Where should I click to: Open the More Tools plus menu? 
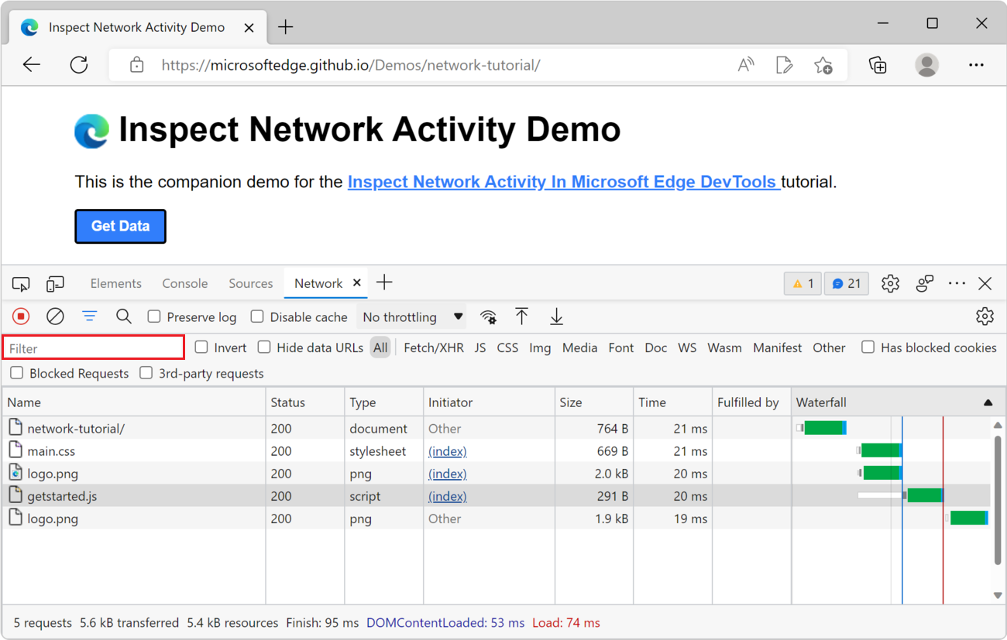[x=384, y=282]
